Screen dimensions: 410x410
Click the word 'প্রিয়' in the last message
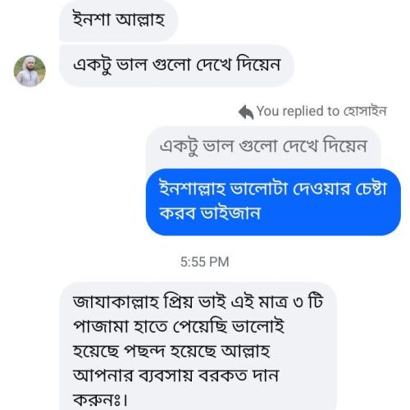coord(178,301)
